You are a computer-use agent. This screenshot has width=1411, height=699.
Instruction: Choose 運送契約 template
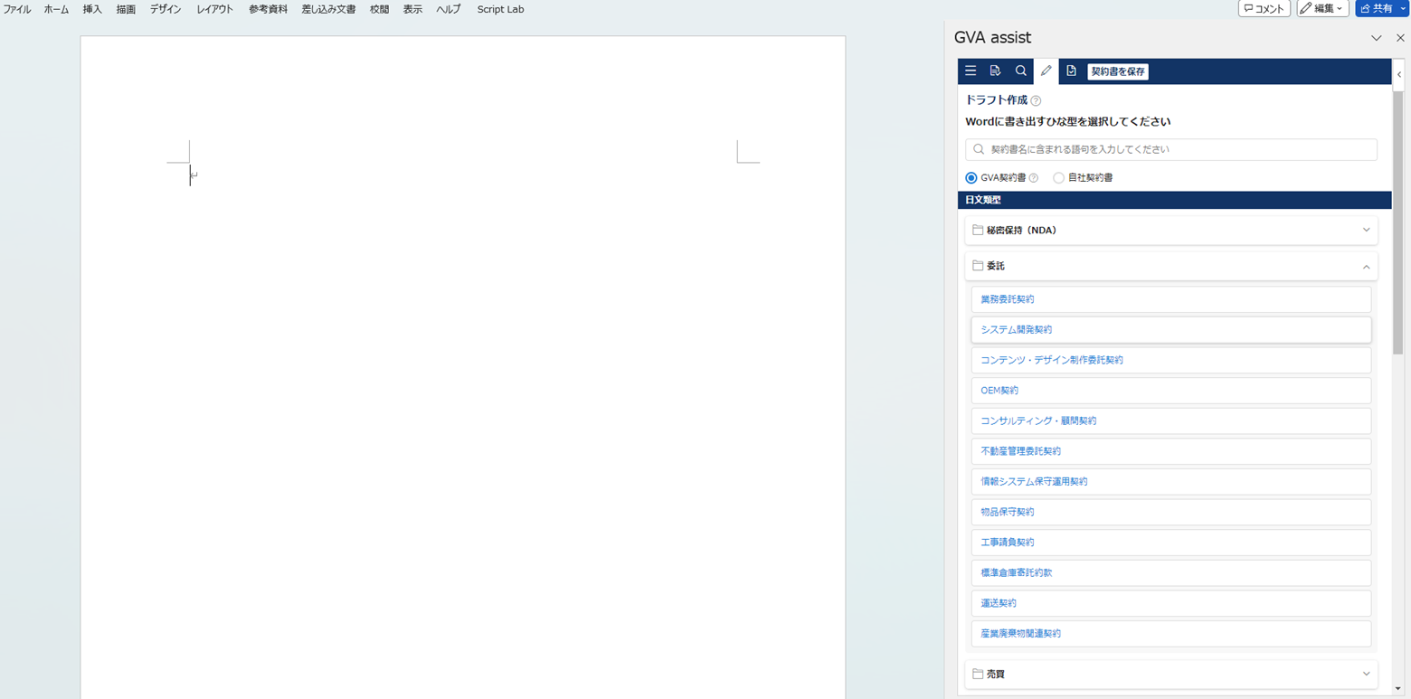1171,603
